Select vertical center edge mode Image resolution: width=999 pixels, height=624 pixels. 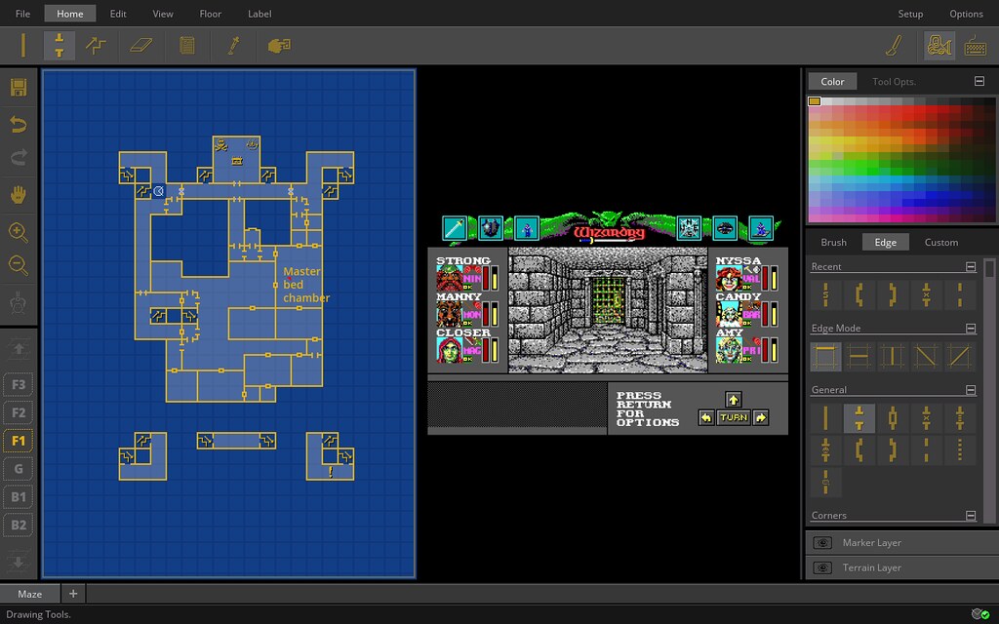tap(892, 357)
